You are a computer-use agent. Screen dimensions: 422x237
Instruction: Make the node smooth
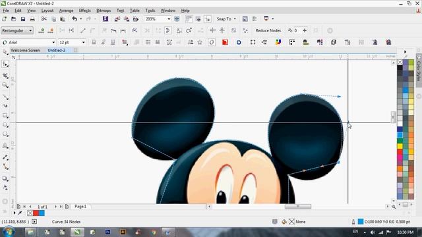tap(113, 31)
